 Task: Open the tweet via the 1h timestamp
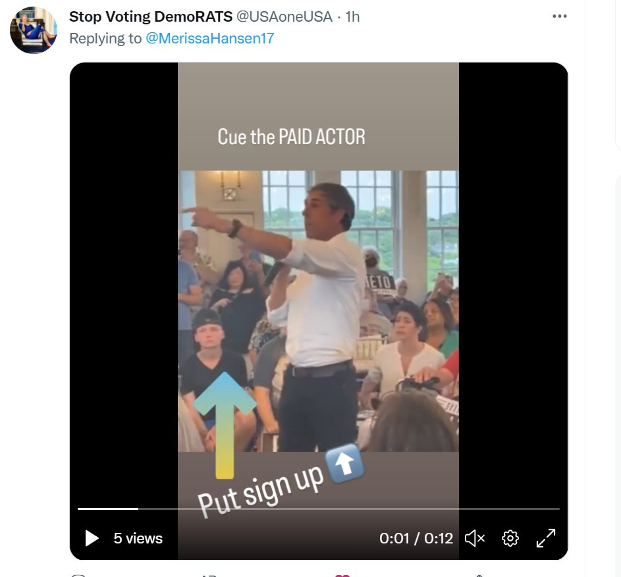click(352, 16)
